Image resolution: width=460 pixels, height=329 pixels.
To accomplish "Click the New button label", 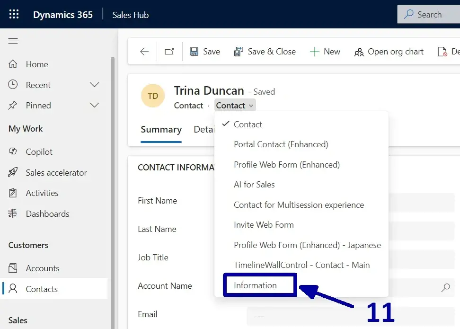I will (332, 52).
